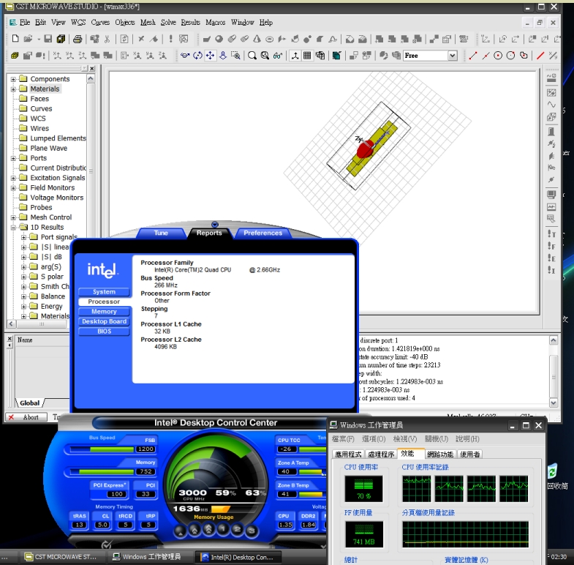Screen dimensions: 574x565
Task: Click the scissors Cut icon
Action: 107,39
